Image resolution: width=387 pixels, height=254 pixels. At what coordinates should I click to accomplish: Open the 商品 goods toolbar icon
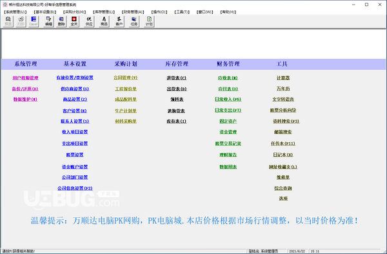(x=104, y=21)
